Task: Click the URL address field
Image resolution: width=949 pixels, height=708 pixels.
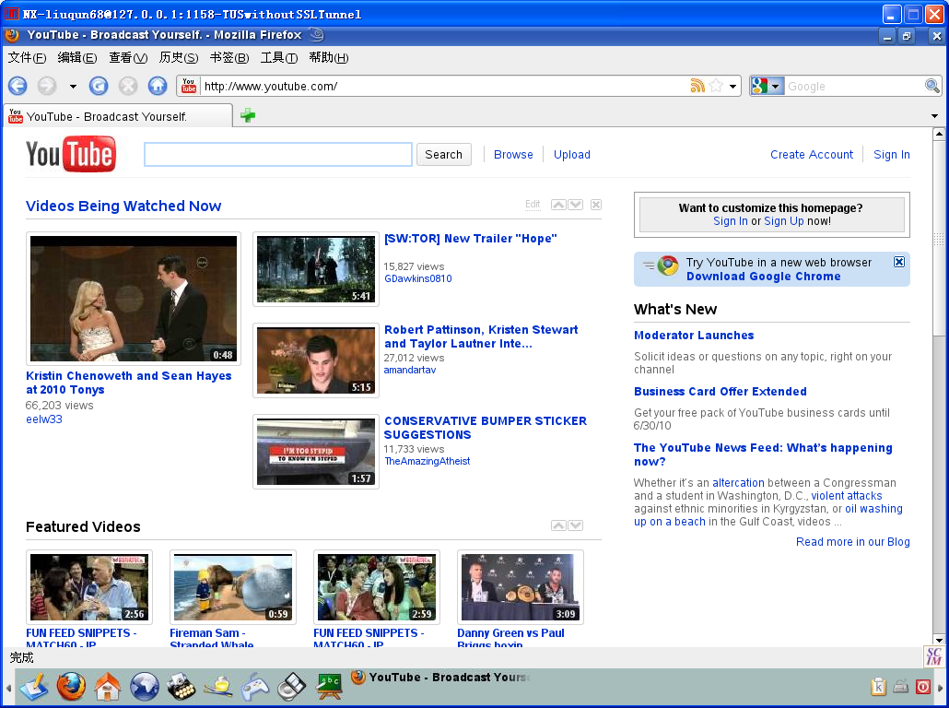Action: (x=445, y=86)
